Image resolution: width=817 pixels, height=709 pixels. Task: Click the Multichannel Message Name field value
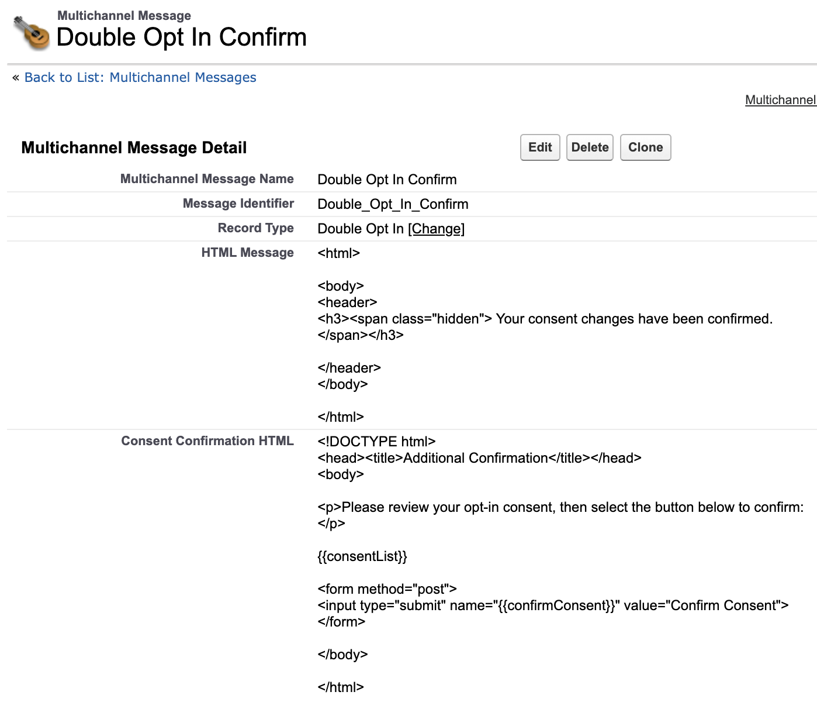[387, 180]
